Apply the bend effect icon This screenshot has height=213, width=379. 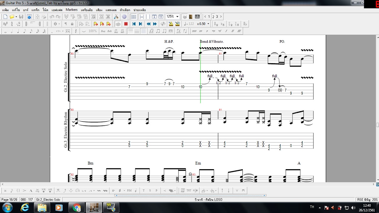coord(65,191)
